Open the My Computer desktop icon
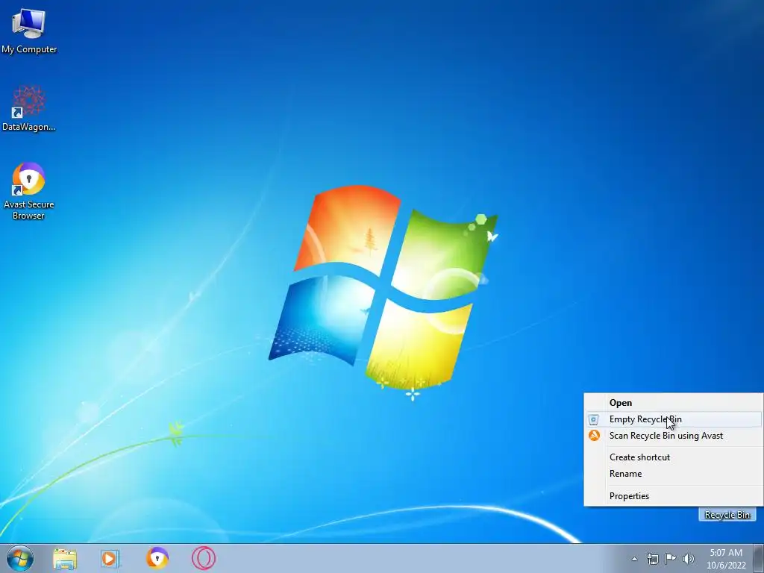This screenshot has width=764, height=573. pos(29,30)
